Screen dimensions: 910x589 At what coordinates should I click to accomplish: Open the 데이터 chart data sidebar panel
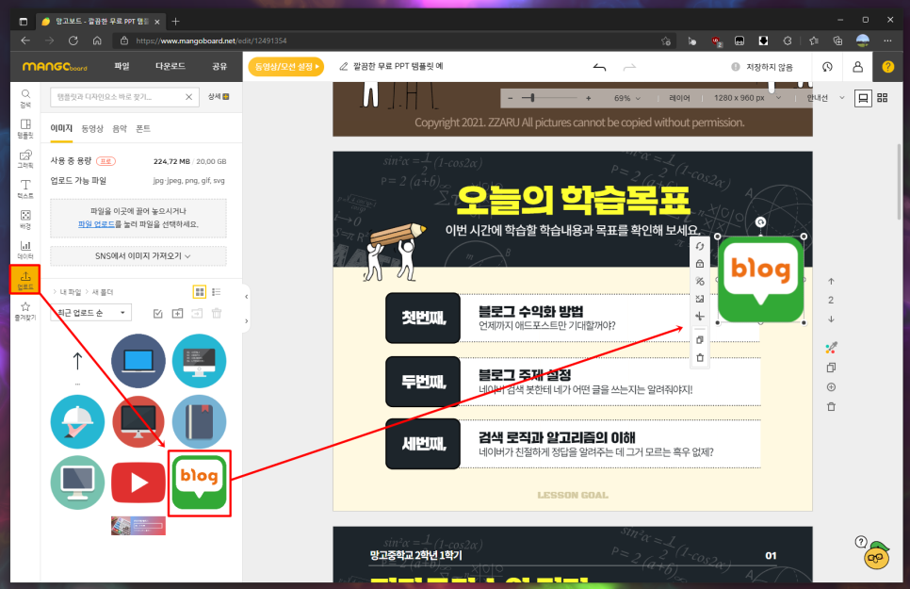[25, 250]
